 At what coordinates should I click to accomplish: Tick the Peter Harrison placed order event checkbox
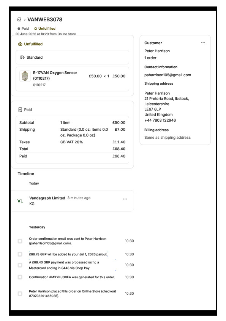point(20,294)
